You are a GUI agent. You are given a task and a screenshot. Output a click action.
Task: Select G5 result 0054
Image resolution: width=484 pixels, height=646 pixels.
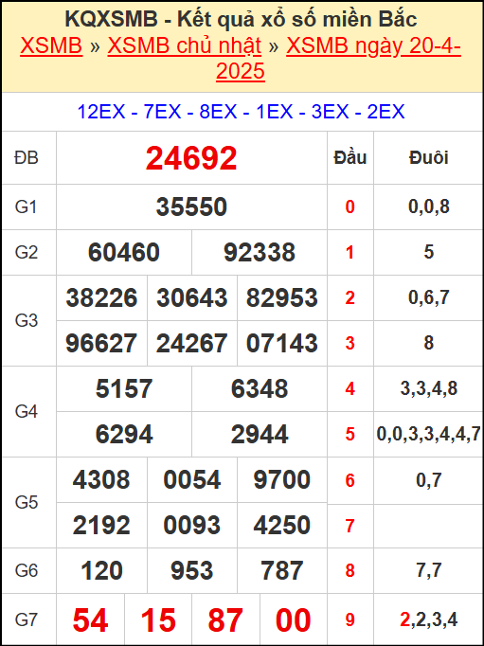(x=192, y=480)
